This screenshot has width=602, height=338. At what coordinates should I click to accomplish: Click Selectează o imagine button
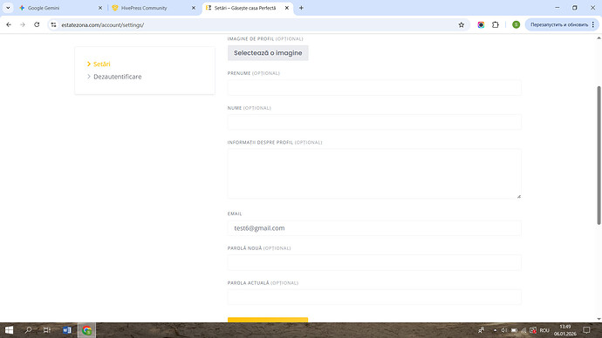pyautogui.click(x=268, y=53)
